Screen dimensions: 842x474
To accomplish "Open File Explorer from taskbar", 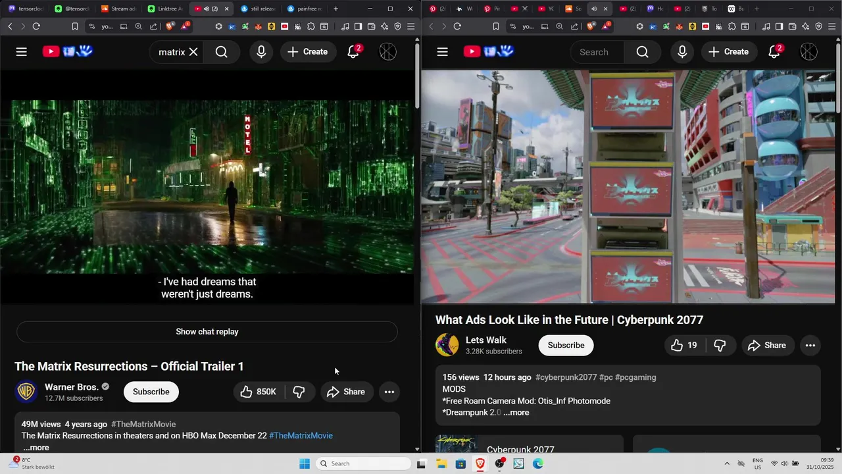I will tap(441, 463).
